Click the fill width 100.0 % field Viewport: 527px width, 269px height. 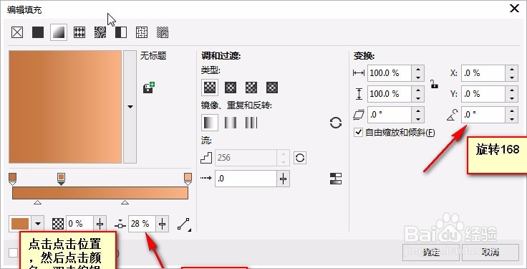pos(390,73)
